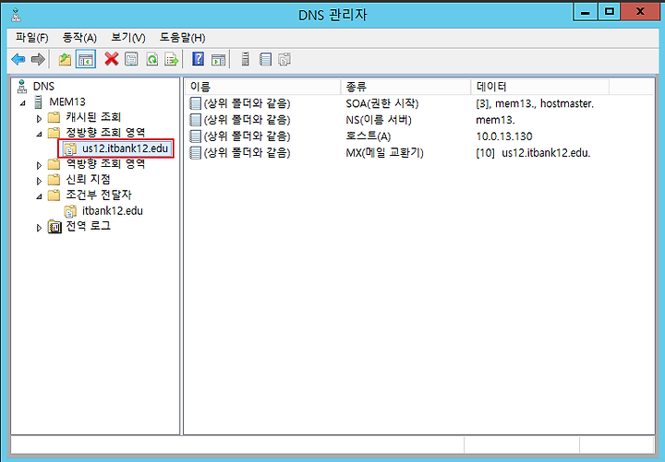Click the MX(메일 교환기) type cell
The height and width of the screenshot is (462, 665).
[384, 152]
